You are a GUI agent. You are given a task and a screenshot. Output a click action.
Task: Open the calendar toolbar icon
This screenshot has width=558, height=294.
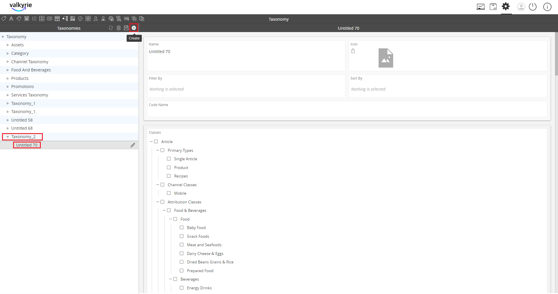(27, 19)
